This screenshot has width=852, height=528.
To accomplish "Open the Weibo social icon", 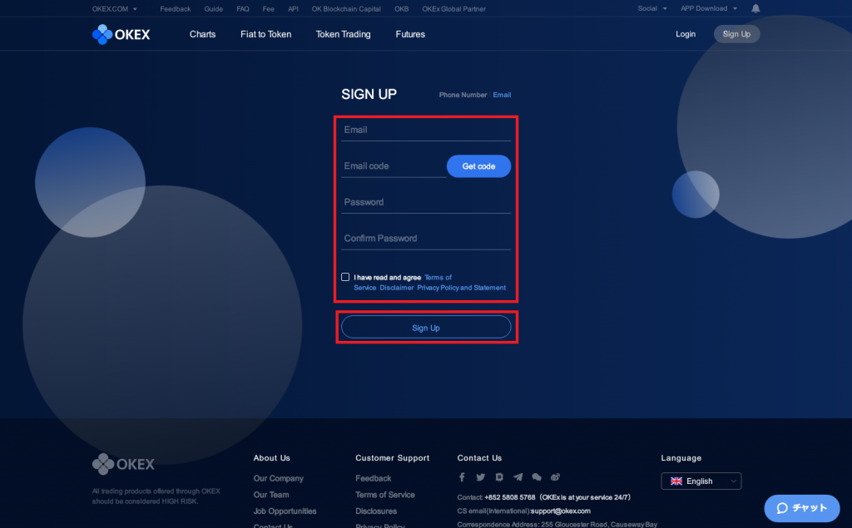I will point(555,477).
